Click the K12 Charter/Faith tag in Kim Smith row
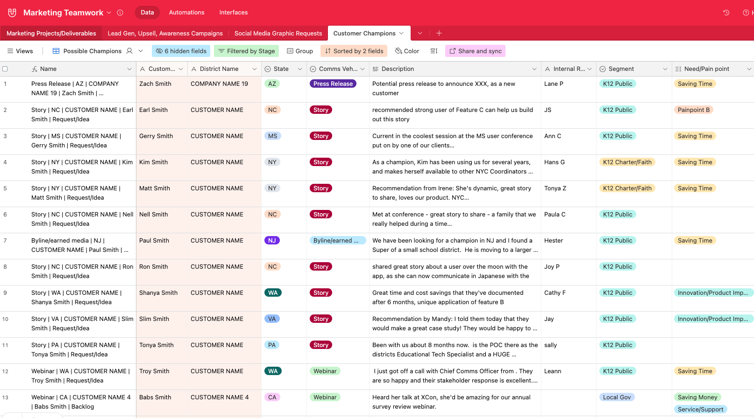Image resolution: width=754 pixels, height=418 pixels. pyautogui.click(x=627, y=162)
